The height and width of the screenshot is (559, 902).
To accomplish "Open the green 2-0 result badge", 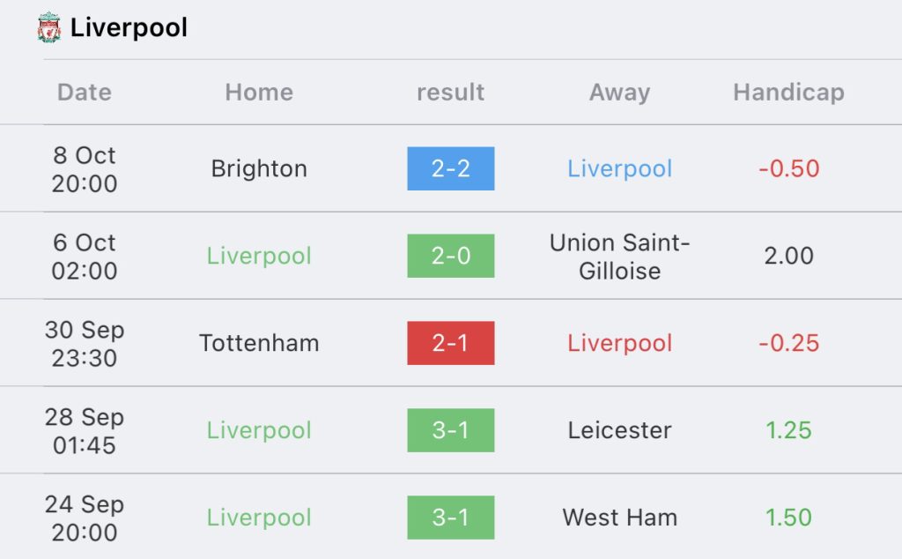I will (451, 256).
